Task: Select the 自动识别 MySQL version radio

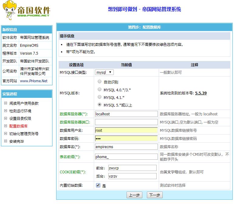Action: pos(100,82)
